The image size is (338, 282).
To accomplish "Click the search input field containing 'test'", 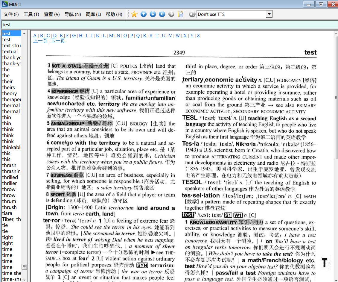I will point(169,25).
